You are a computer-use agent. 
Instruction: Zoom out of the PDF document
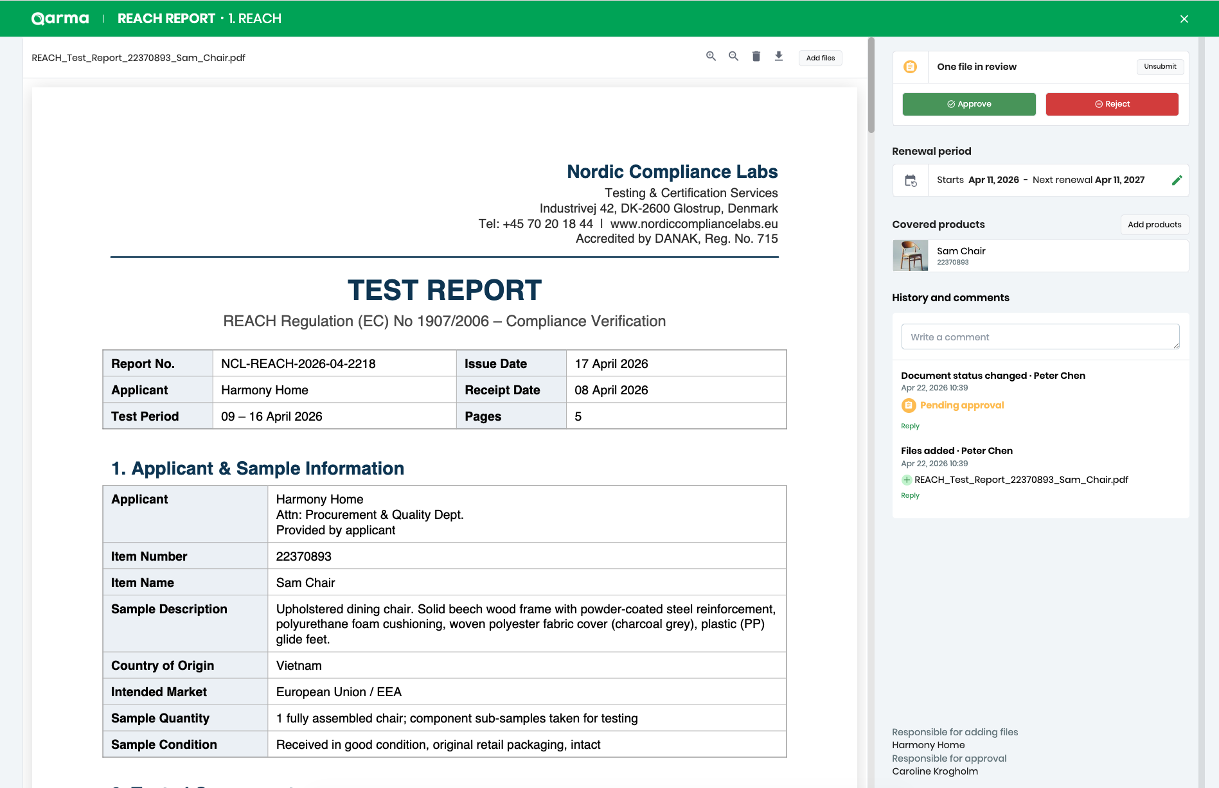(x=733, y=57)
